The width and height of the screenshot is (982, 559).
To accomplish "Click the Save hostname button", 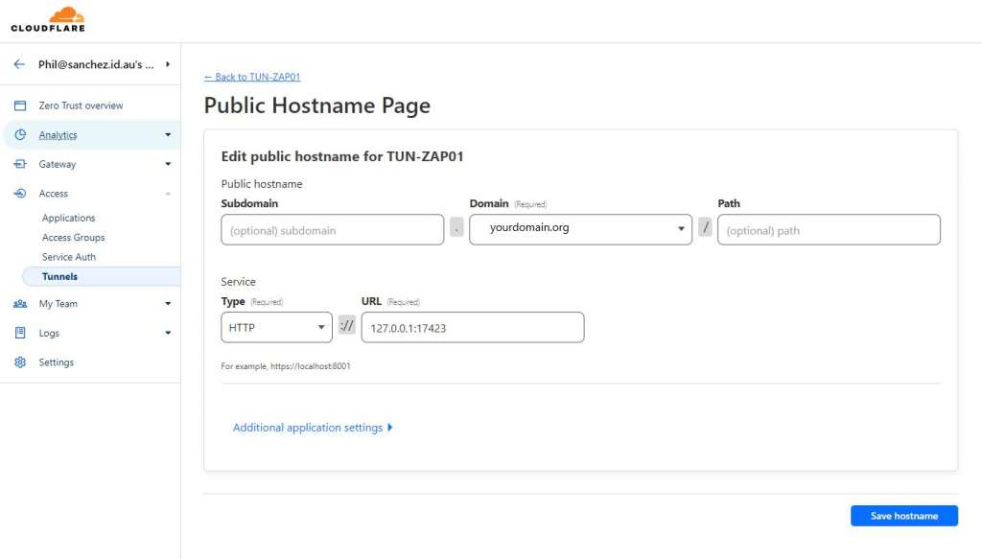I will click(x=903, y=516).
